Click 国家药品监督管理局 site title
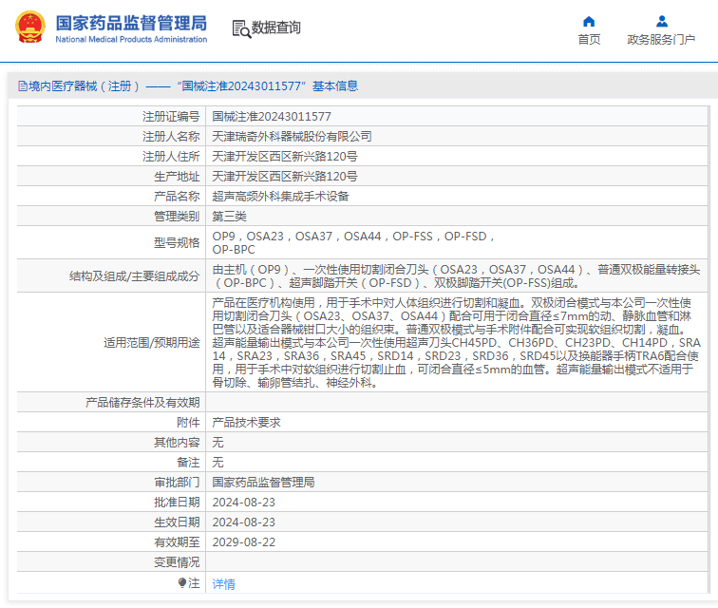Viewport: 718px width, 608px height. tap(131, 23)
